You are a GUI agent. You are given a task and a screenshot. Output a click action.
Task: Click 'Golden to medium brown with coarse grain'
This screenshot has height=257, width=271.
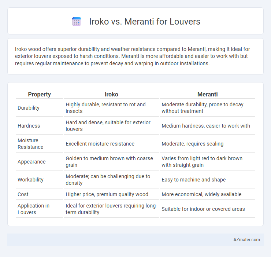(x=109, y=162)
